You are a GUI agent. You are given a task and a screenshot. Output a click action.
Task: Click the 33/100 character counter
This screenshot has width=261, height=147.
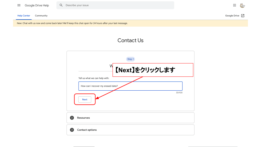tap(179, 93)
